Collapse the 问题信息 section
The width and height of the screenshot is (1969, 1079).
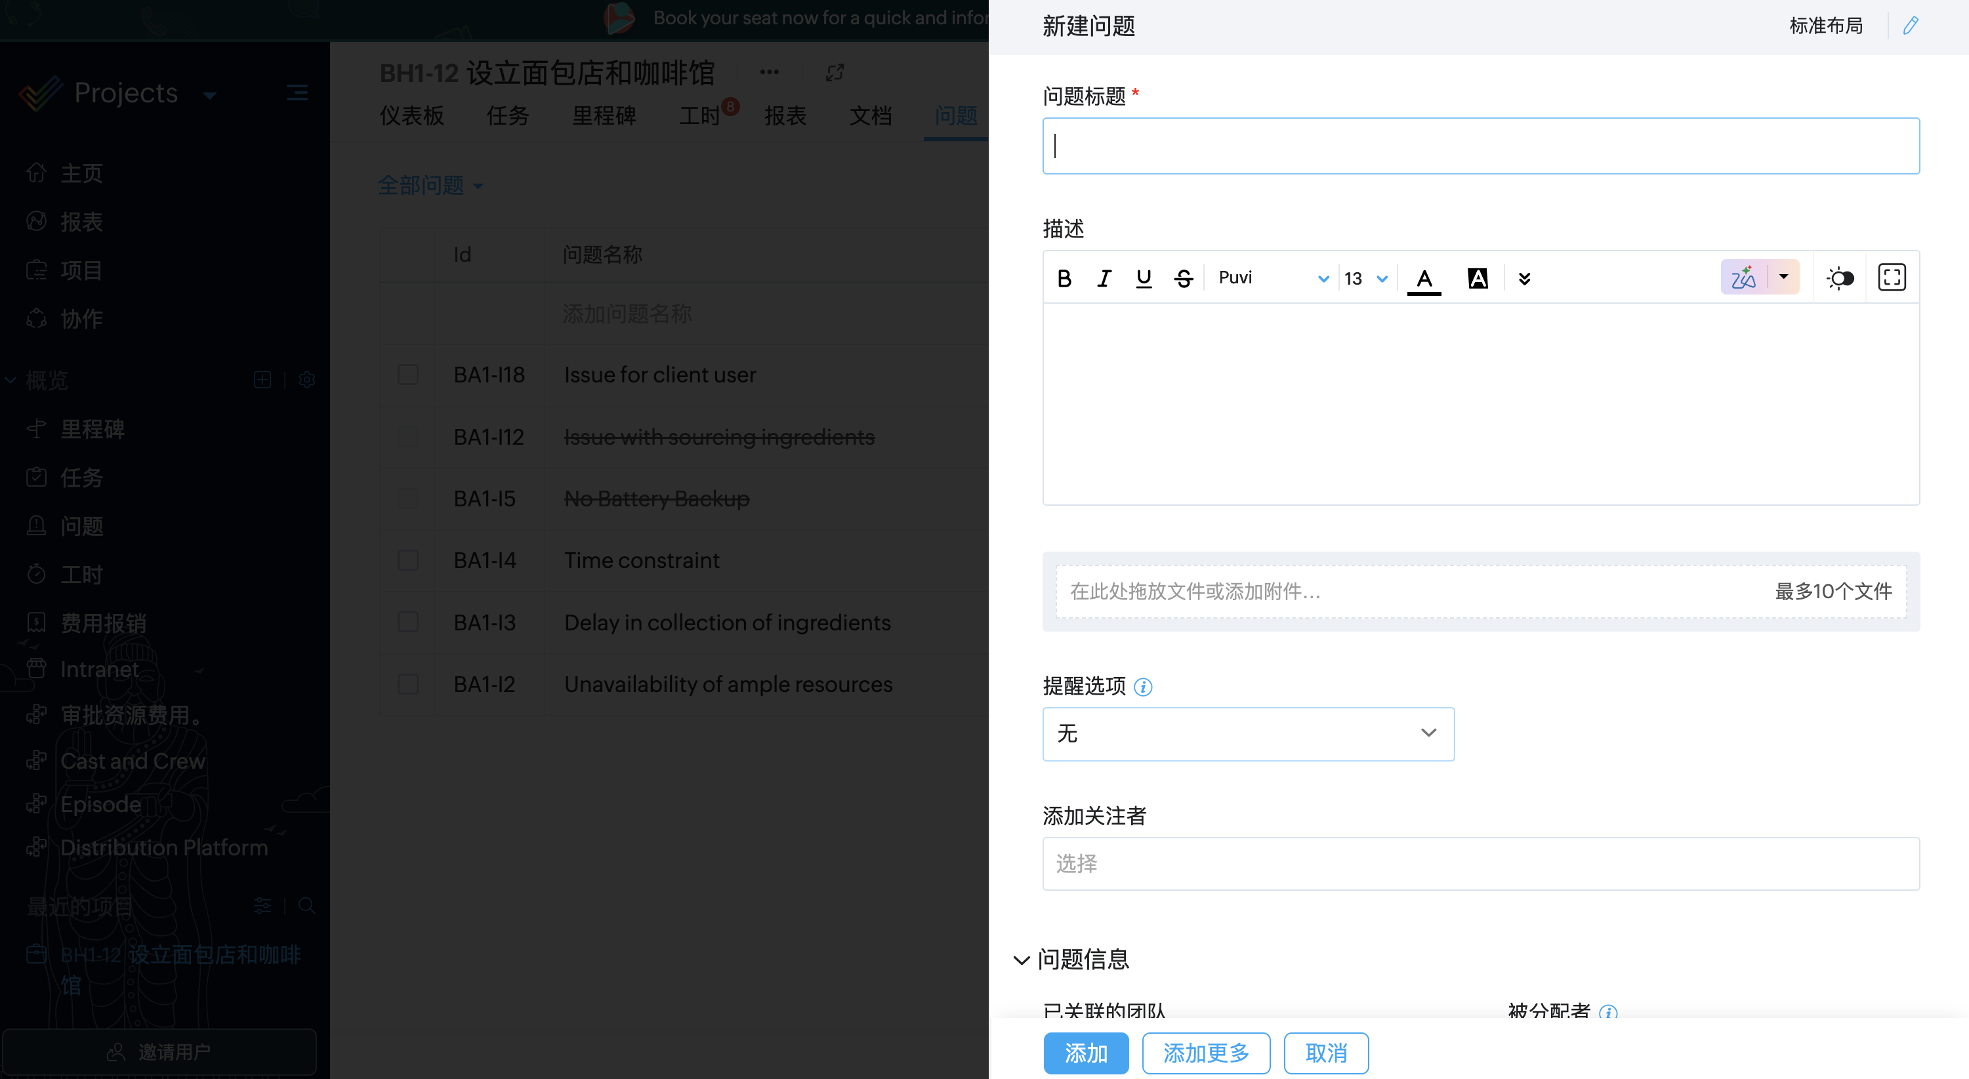tap(1021, 960)
